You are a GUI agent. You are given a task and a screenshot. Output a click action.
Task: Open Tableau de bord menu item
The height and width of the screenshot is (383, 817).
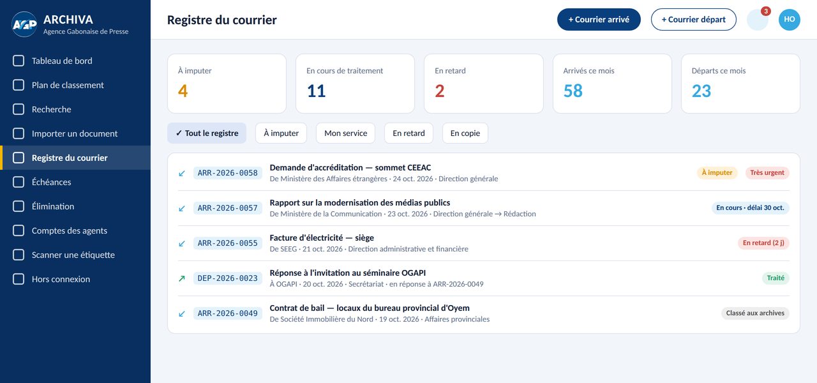click(75, 61)
